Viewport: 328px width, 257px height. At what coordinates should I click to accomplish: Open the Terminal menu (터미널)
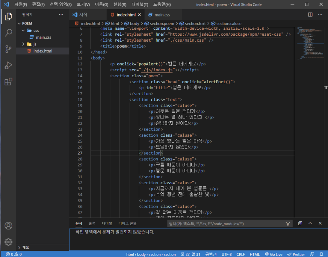click(140, 5)
